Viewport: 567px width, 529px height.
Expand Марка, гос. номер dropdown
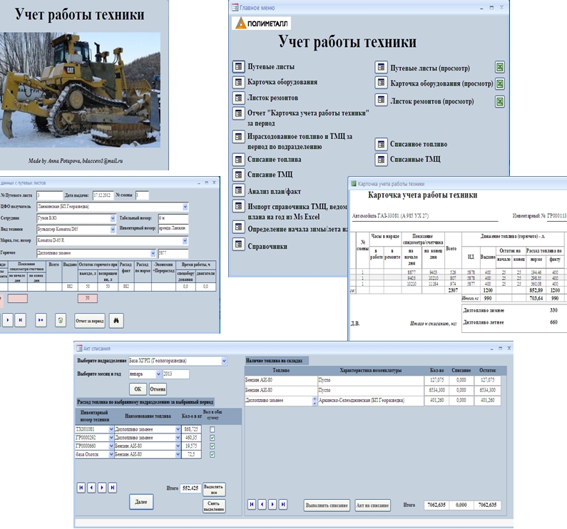pyautogui.click(x=185, y=241)
